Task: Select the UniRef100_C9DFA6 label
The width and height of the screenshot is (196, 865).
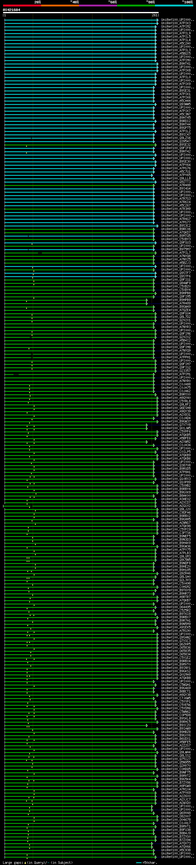Action: click(176, 512)
